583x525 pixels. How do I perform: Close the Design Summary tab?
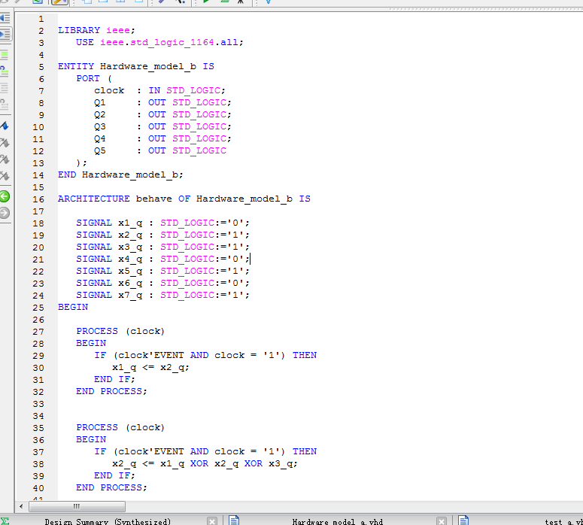(x=212, y=521)
